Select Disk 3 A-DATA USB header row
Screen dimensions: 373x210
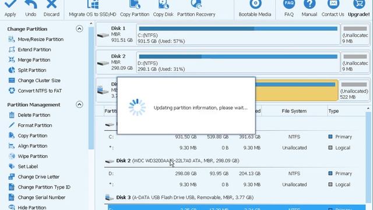point(234,197)
